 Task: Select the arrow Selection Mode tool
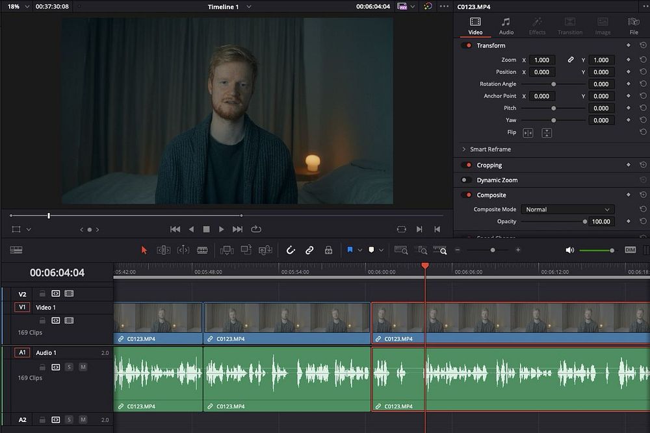[144, 250]
